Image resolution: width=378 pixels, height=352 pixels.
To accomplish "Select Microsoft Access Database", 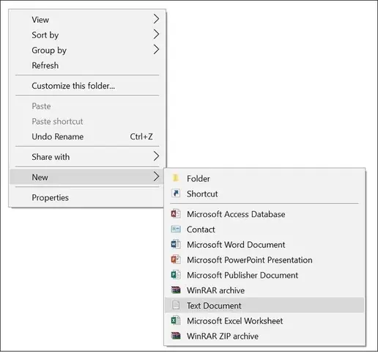I will pyautogui.click(x=264, y=214).
